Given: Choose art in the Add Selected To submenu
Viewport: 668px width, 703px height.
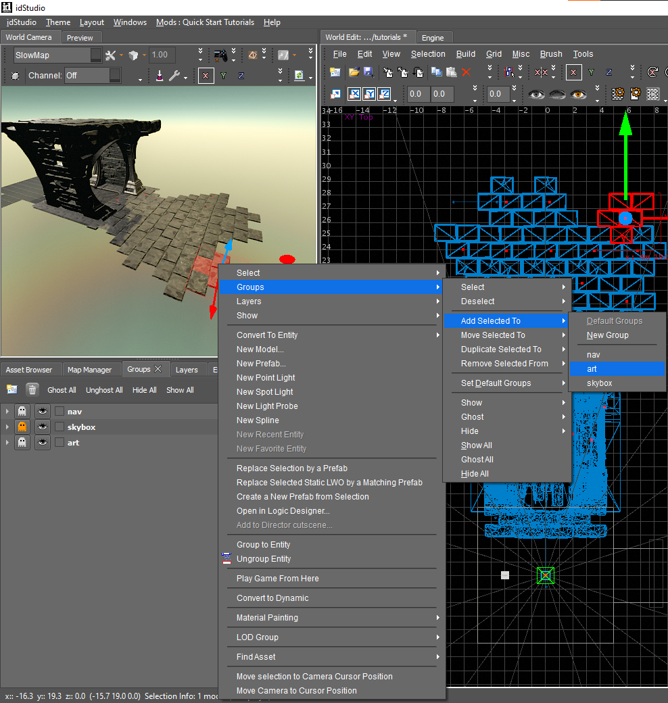Looking at the screenshot, I should (x=617, y=369).
